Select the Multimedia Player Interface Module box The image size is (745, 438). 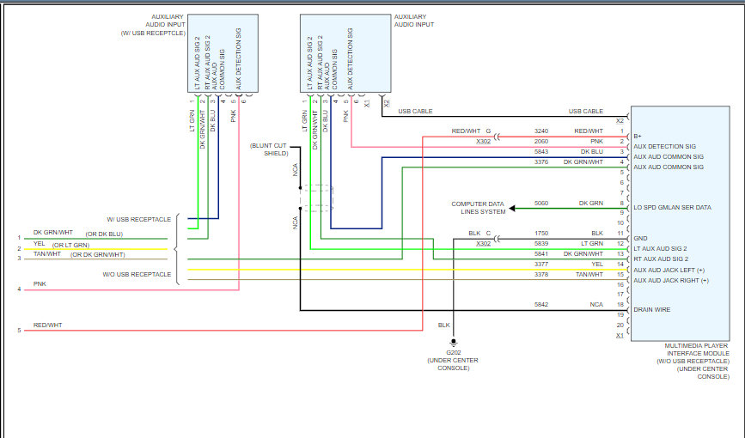point(680,223)
